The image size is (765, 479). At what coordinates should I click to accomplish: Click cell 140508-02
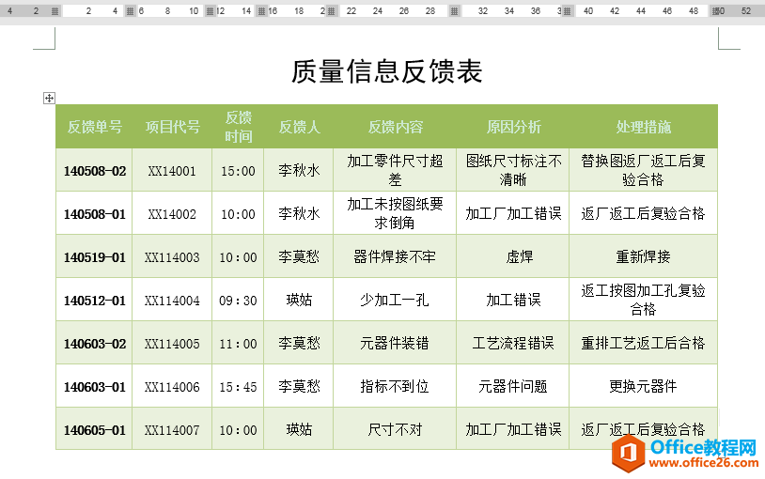click(x=95, y=171)
